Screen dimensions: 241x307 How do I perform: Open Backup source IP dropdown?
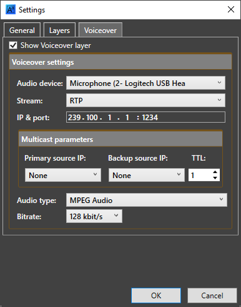pyautogui.click(x=147, y=175)
